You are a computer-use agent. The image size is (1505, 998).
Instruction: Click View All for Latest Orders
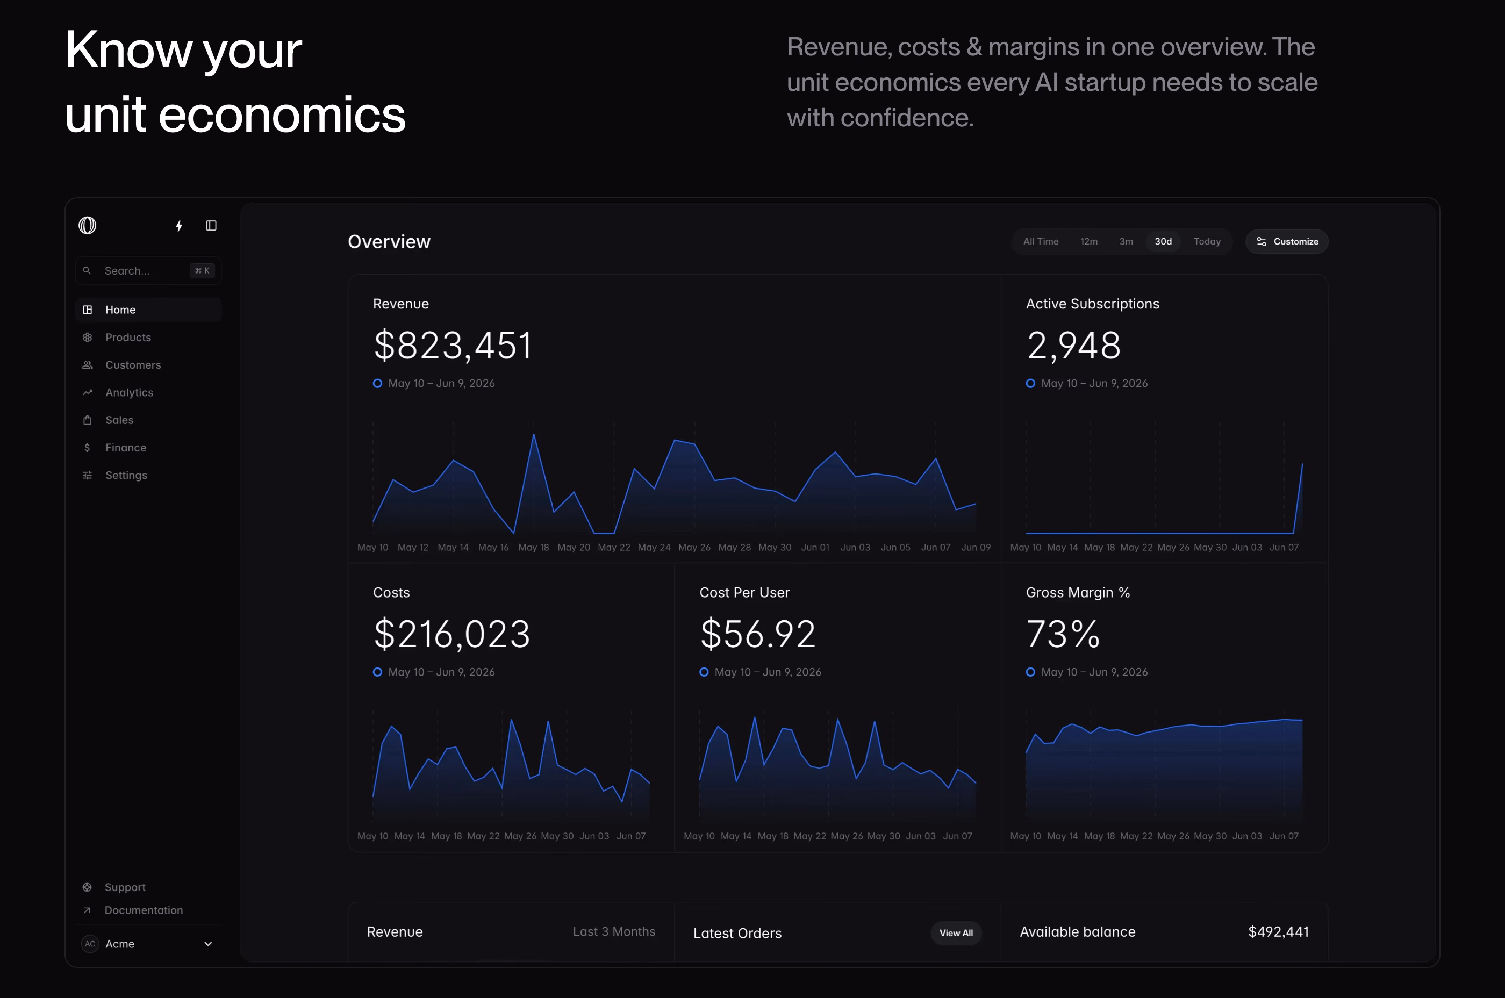tap(956, 933)
